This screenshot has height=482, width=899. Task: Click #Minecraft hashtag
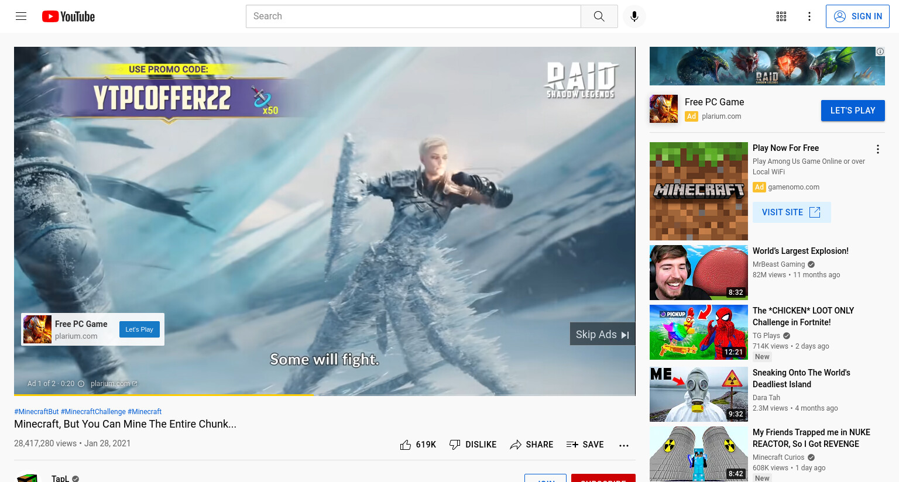pyautogui.click(x=145, y=412)
